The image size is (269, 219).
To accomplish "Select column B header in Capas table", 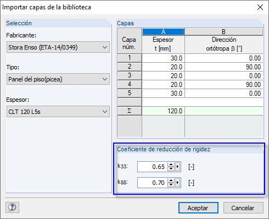I will click(x=224, y=32).
